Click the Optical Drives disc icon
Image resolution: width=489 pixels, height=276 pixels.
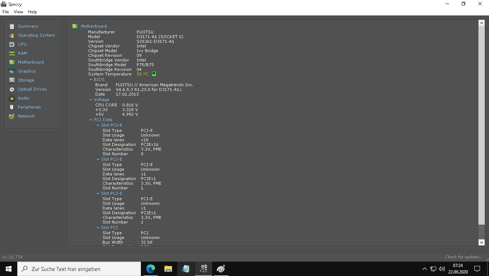pyautogui.click(x=12, y=89)
